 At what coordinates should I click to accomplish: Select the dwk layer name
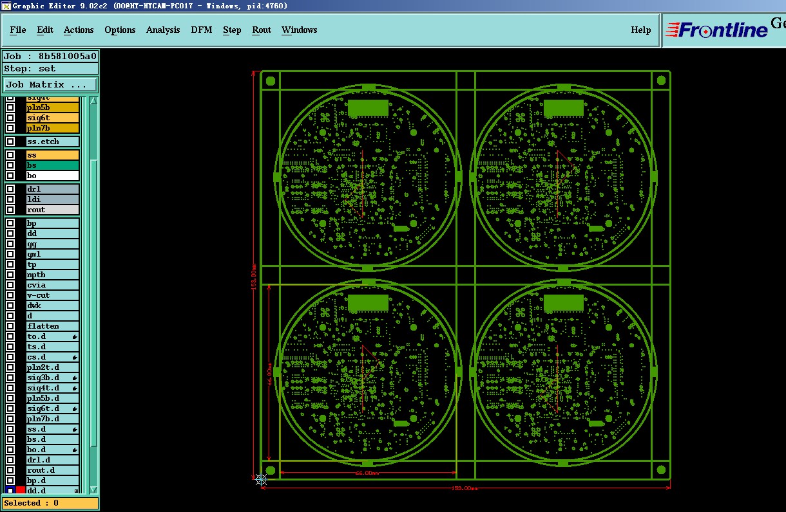click(x=53, y=306)
